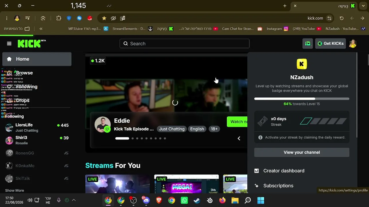
Task: Open the NZadush - YouTube bookmark
Action: tap(345, 29)
